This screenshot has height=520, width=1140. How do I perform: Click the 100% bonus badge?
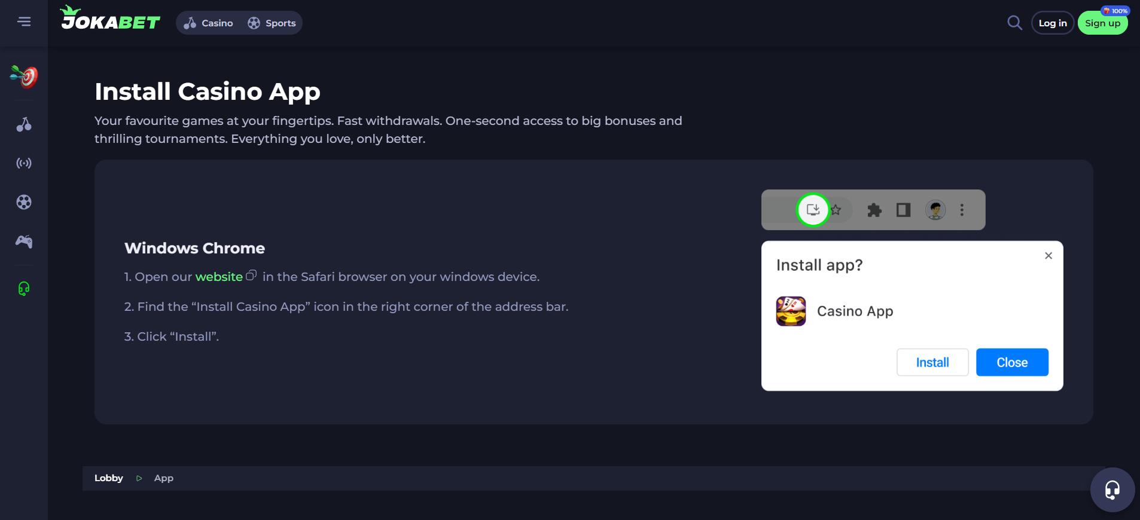point(1115,11)
